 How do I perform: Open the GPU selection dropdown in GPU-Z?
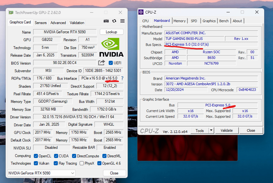pyautogui.click(x=41, y=173)
